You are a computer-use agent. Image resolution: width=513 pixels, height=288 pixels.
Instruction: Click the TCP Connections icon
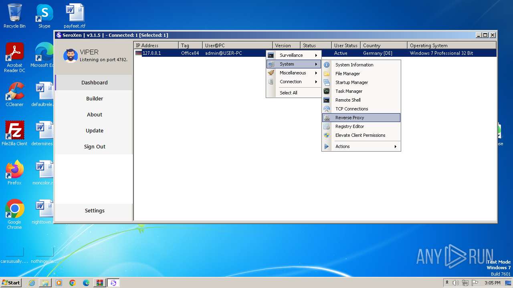pos(327,109)
